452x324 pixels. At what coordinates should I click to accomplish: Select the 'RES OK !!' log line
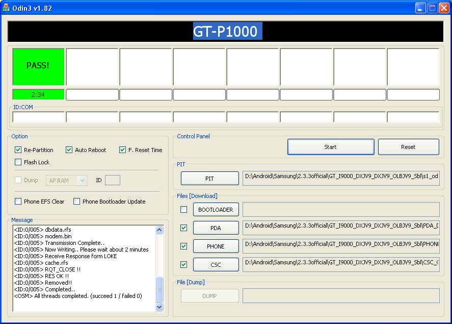tap(41, 276)
